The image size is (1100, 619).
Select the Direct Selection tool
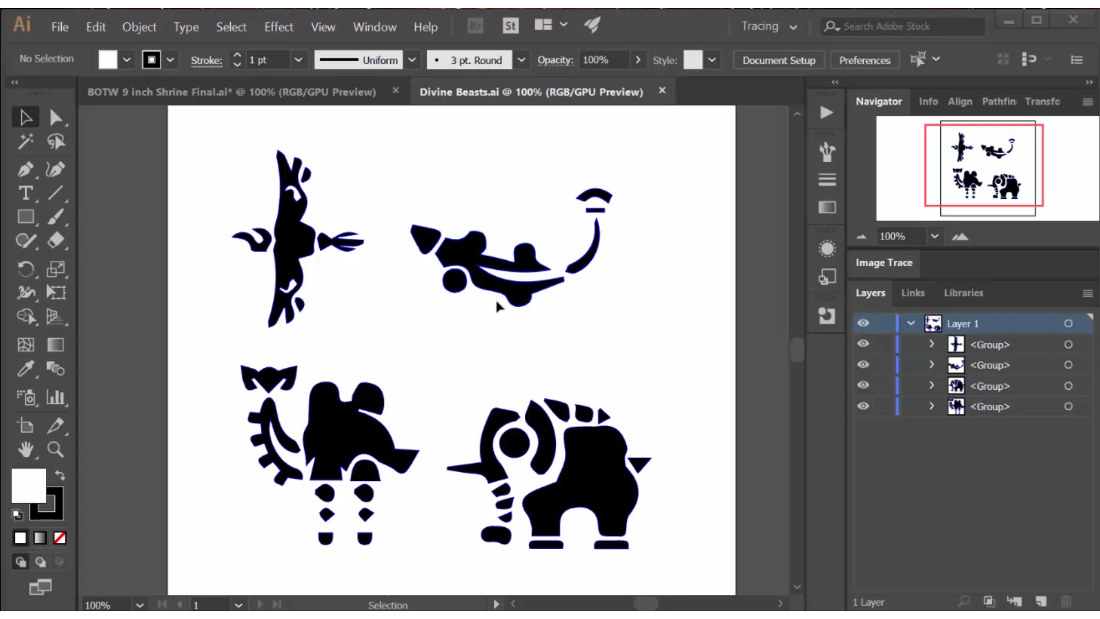point(56,117)
